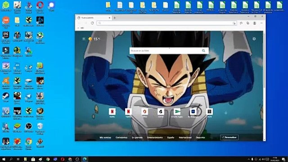288x162 pixels.
Task: Open the taskbar clock and date
Action: point(275,159)
